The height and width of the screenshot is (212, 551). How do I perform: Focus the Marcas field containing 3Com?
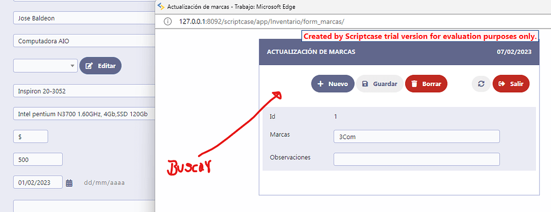416,137
